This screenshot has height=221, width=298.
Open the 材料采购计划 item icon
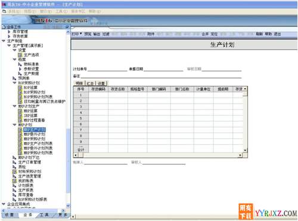tap(14, 172)
